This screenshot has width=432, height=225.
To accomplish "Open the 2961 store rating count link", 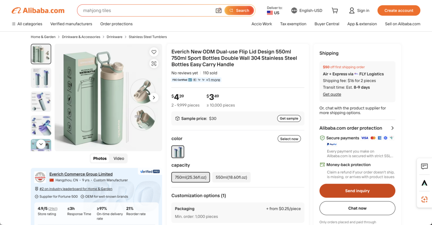I will point(53,209).
